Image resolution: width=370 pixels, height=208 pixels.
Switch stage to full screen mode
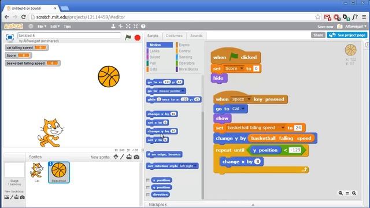point(10,38)
